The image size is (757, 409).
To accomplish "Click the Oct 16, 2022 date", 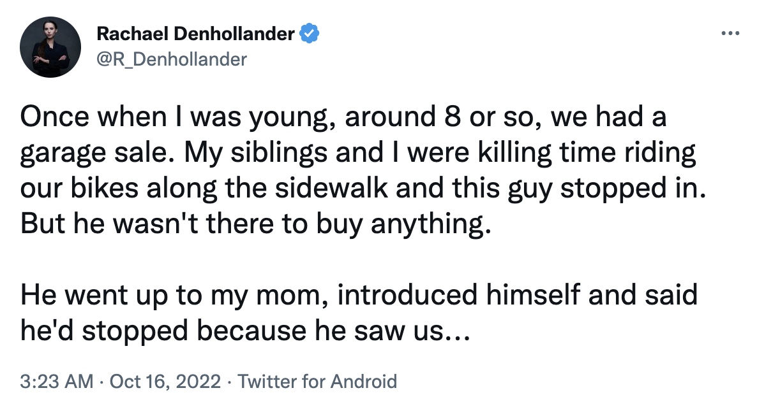I will click(x=167, y=382).
